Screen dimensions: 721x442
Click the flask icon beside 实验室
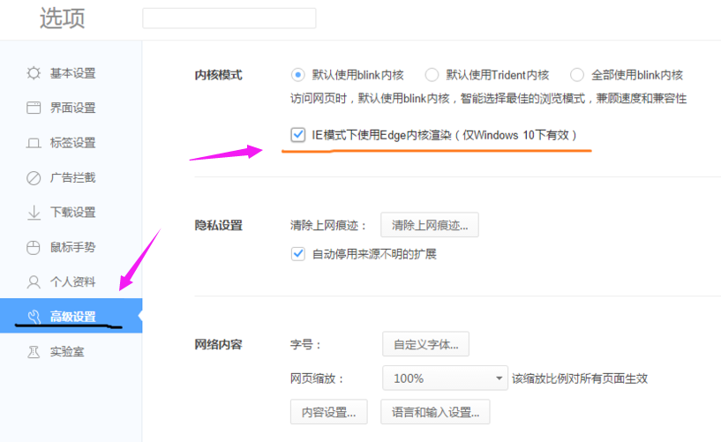pos(34,351)
